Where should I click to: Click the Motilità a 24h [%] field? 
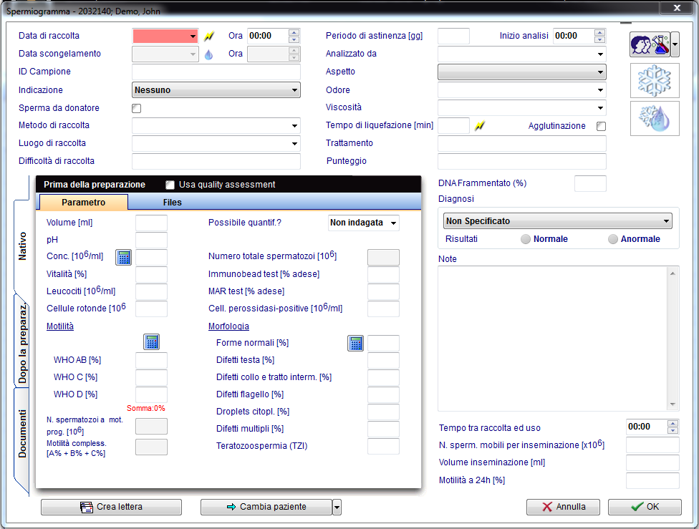[x=652, y=481]
